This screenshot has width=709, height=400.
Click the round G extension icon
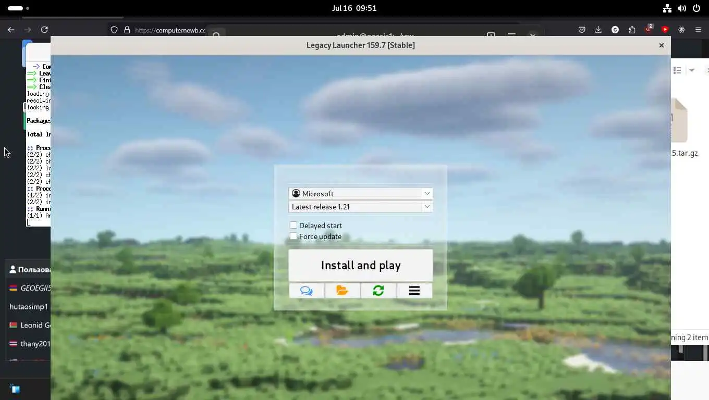615,30
